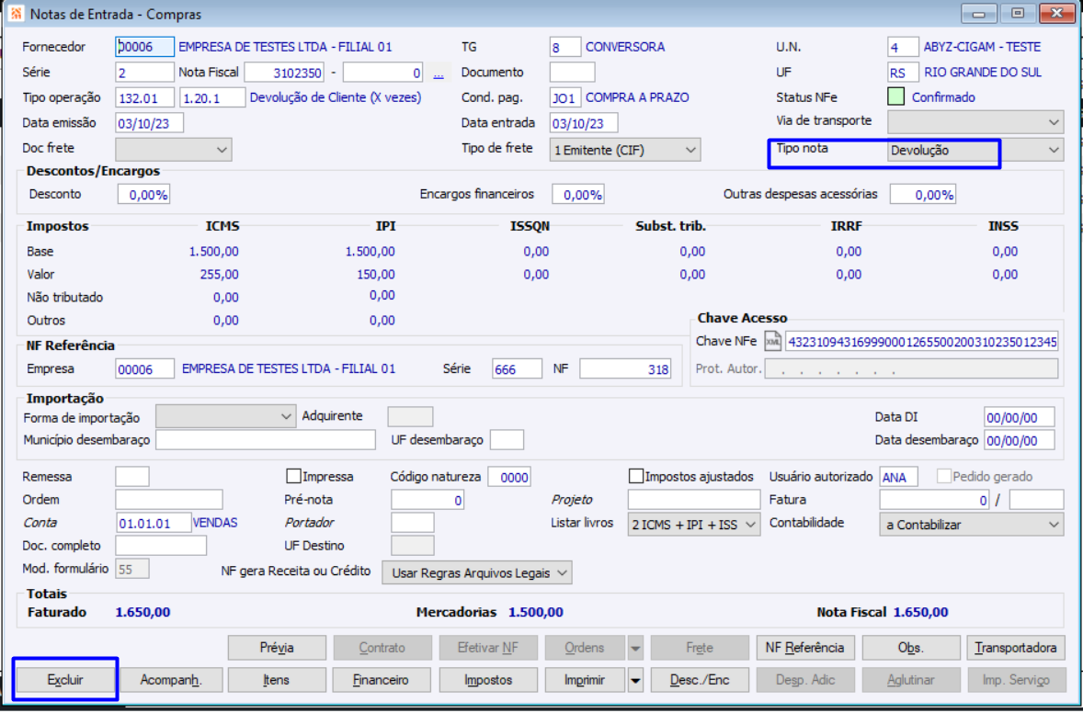
Task: Open the ellipsis lookup next to Nota Fiscal
Action: (x=439, y=73)
